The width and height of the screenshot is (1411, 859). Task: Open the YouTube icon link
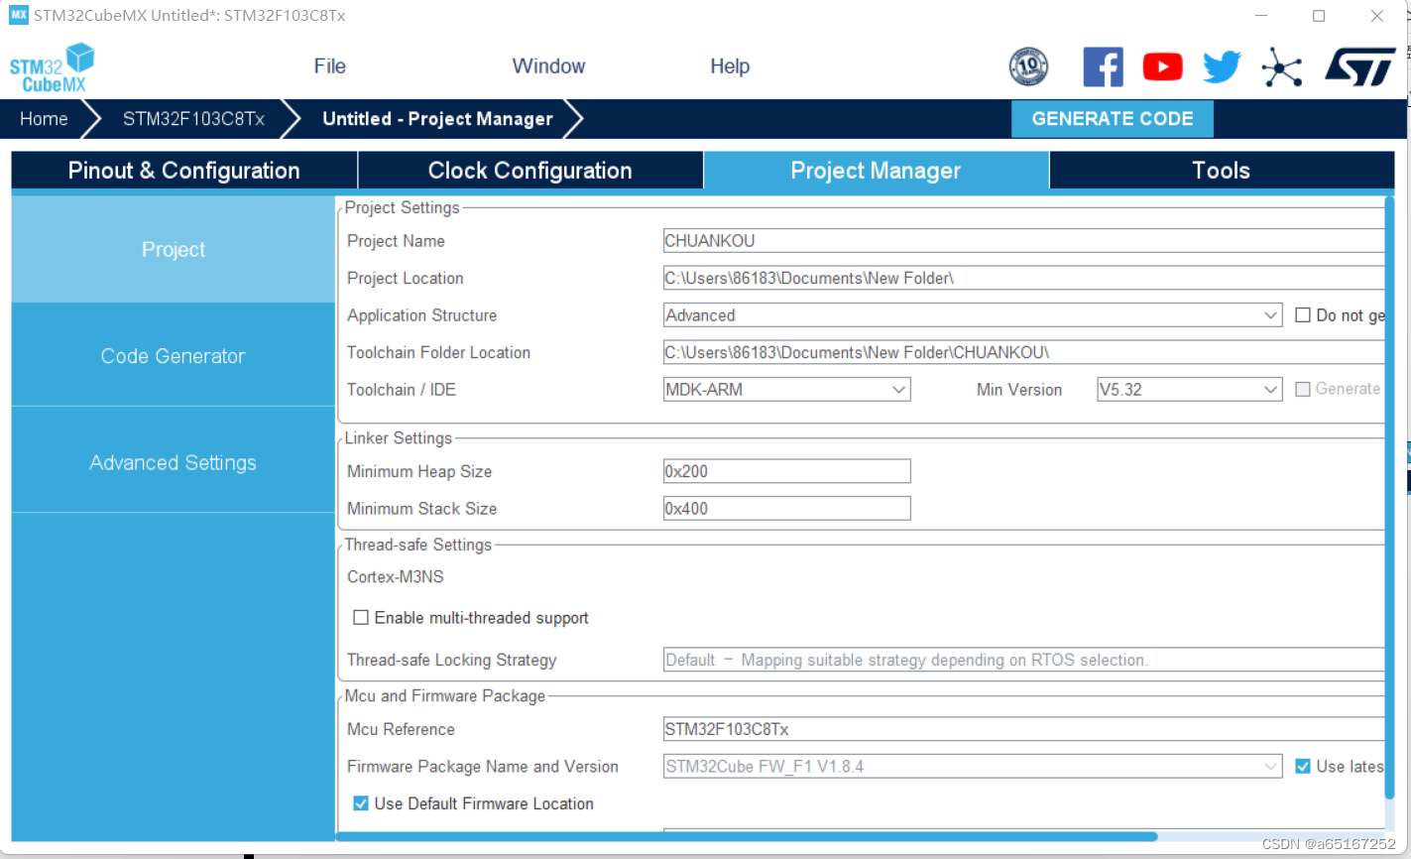coord(1162,66)
